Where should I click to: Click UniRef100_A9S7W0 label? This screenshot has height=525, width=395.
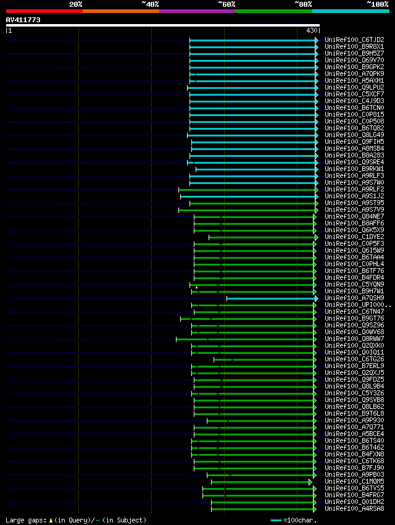(x=354, y=182)
